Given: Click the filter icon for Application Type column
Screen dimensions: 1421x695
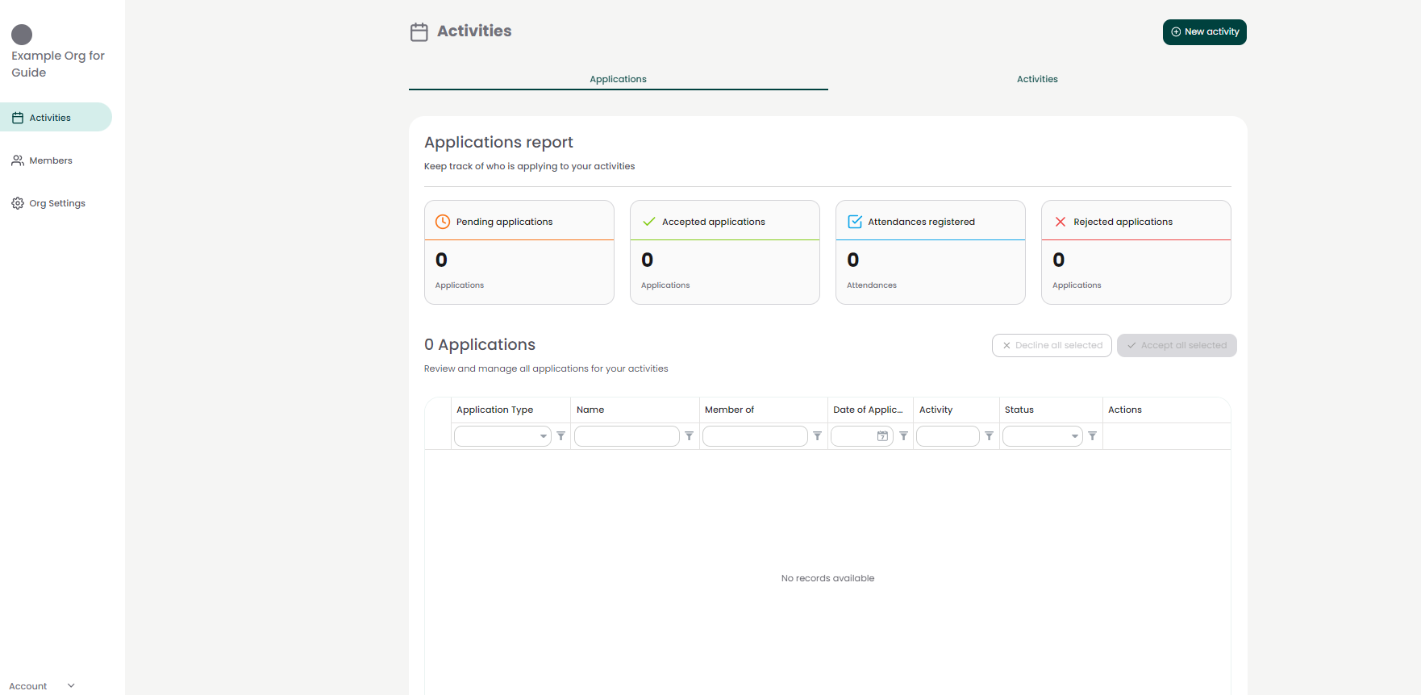Looking at the screenshot, I should click(560, 436).
